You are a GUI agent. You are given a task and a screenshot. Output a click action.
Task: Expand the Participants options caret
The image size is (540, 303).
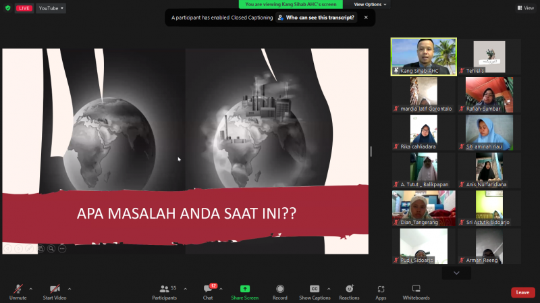185,289
